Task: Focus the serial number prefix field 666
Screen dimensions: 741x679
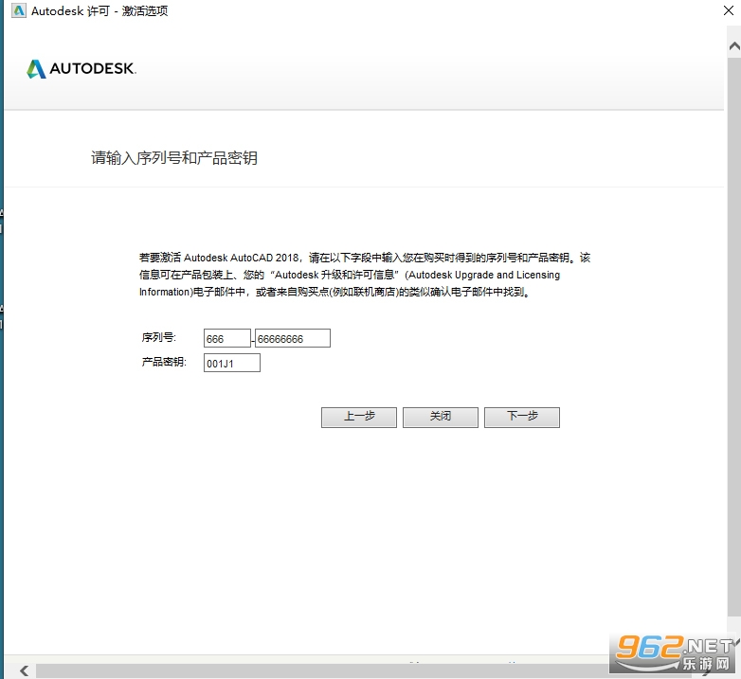Action: [226, 338]
